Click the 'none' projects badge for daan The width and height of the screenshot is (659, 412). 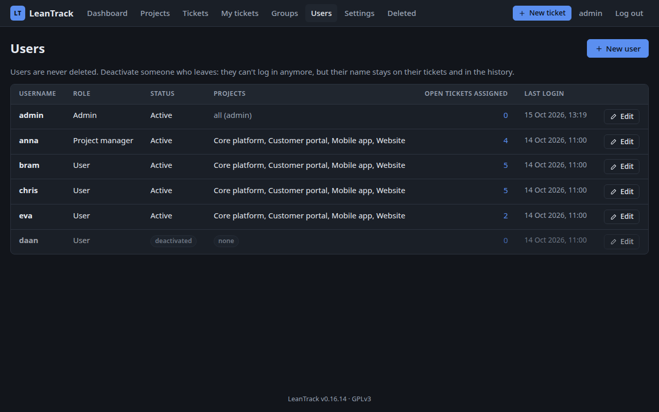pos(226,241)
